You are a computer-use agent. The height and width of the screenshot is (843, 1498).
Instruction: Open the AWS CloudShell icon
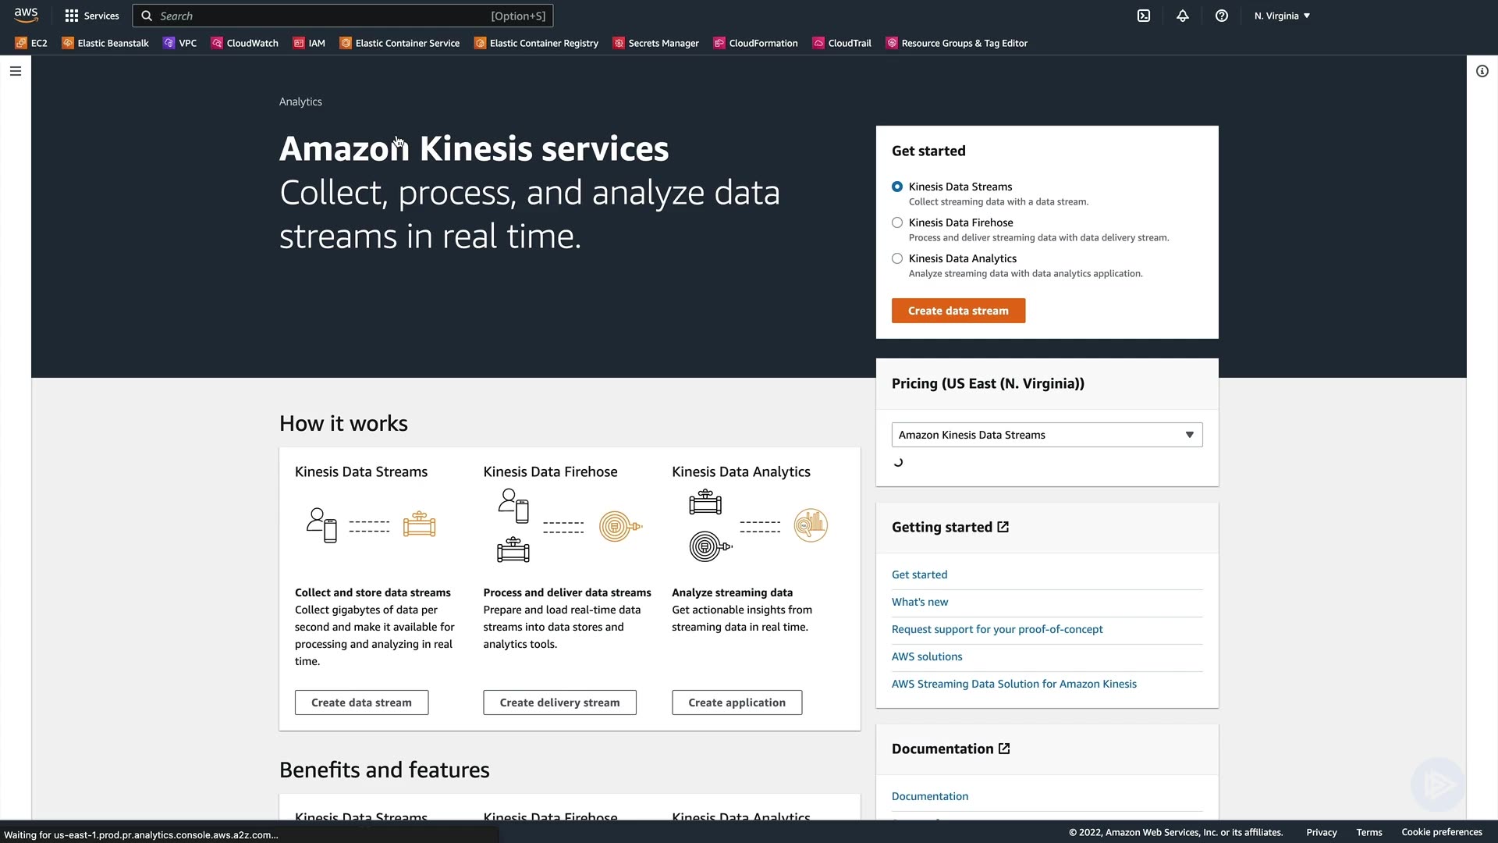pyautogui.click(x=1144, y=16)
